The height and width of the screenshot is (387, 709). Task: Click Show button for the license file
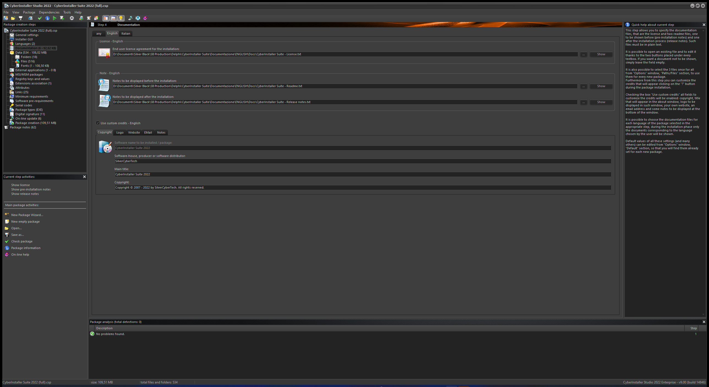click(601, 54)
